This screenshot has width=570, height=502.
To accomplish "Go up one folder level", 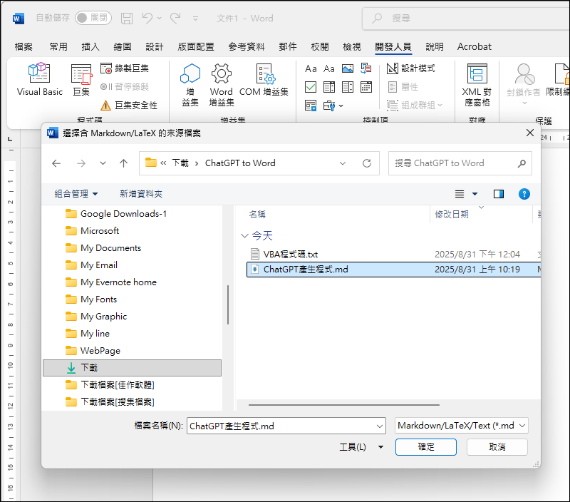I will 123,163.
